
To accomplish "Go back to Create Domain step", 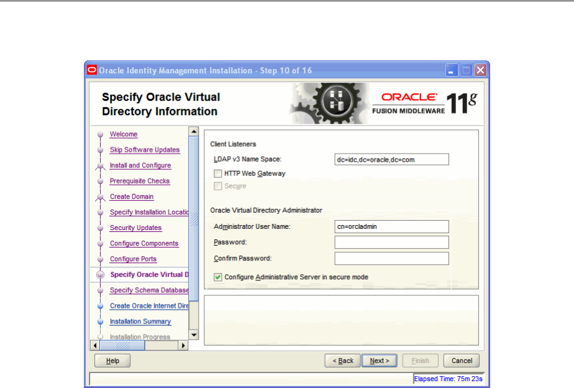I will [132, 196].
